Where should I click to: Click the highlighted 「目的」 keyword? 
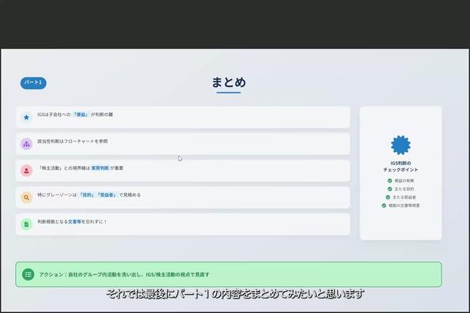point(86,194)
